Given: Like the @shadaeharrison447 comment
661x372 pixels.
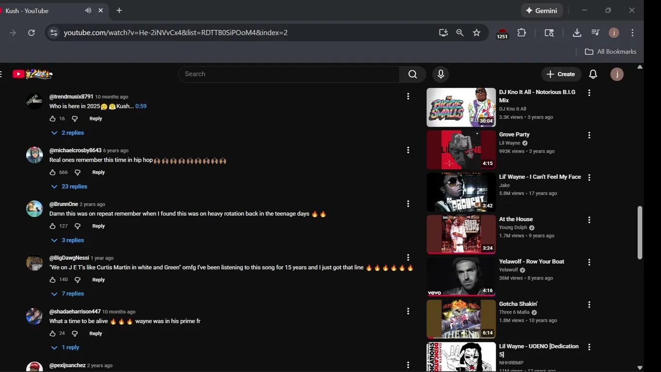Looking at the screenshot, I should (x=53, y=333).
